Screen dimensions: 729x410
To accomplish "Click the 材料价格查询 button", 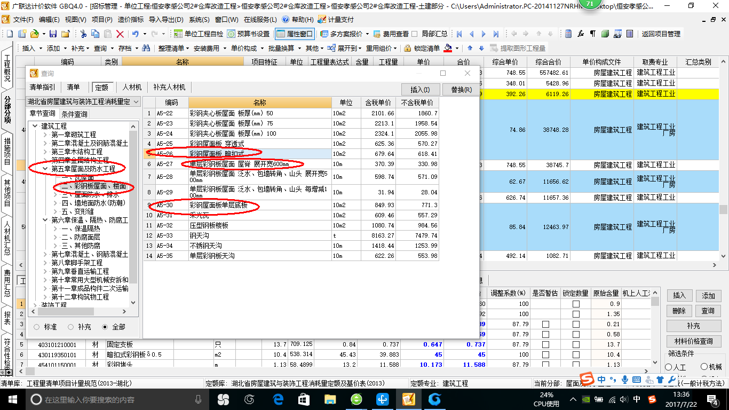I will click(x=694, y=341).
